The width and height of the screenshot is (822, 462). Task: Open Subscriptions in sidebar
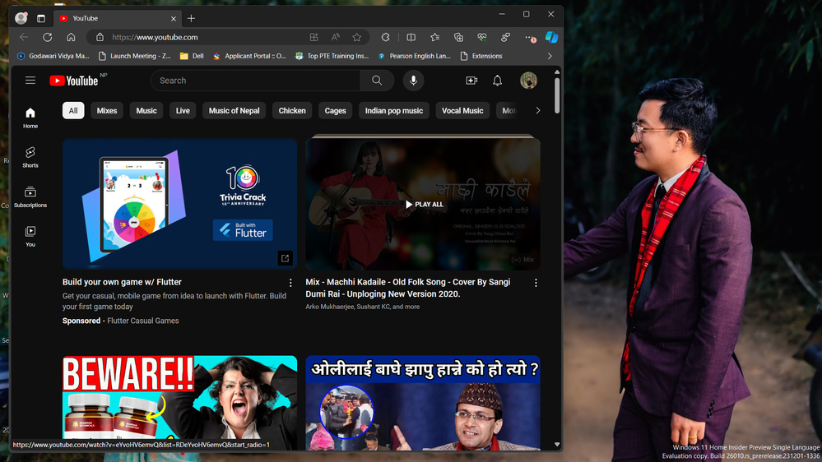click(x=30, y=197)
